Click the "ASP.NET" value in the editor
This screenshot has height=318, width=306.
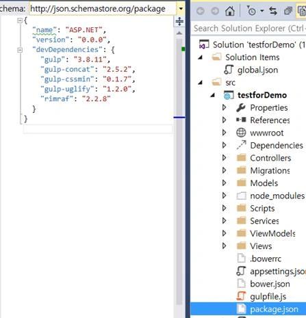tap(84, 30)
